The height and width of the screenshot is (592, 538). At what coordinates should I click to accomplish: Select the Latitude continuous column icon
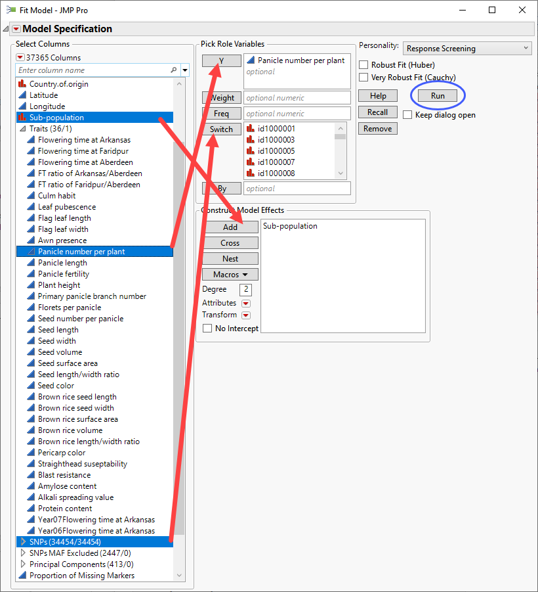tap(22, 95)
